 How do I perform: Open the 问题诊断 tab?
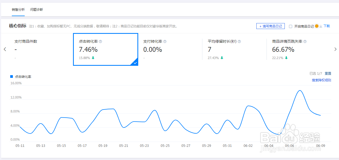[x=37, y=10]
